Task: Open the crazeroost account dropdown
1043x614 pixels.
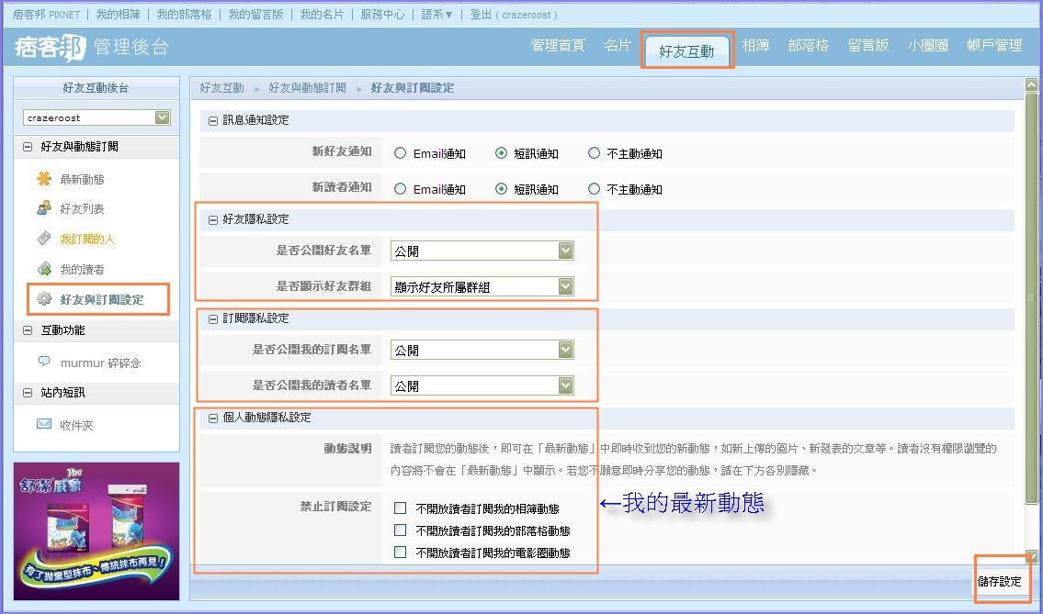Action: [x=97, y=117]
